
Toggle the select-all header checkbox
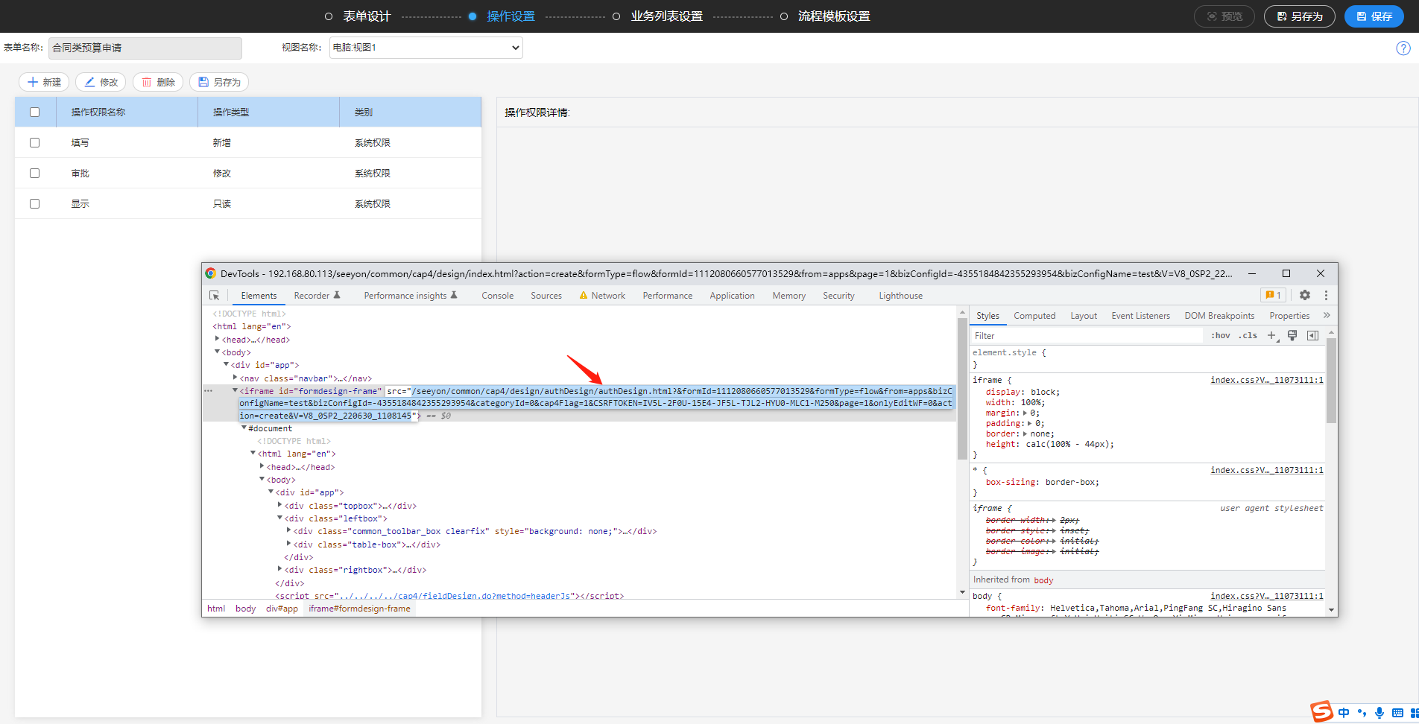coord(34,112)
